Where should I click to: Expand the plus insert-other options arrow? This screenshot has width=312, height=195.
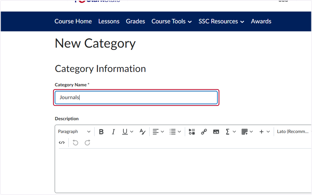tap(268, 132)
